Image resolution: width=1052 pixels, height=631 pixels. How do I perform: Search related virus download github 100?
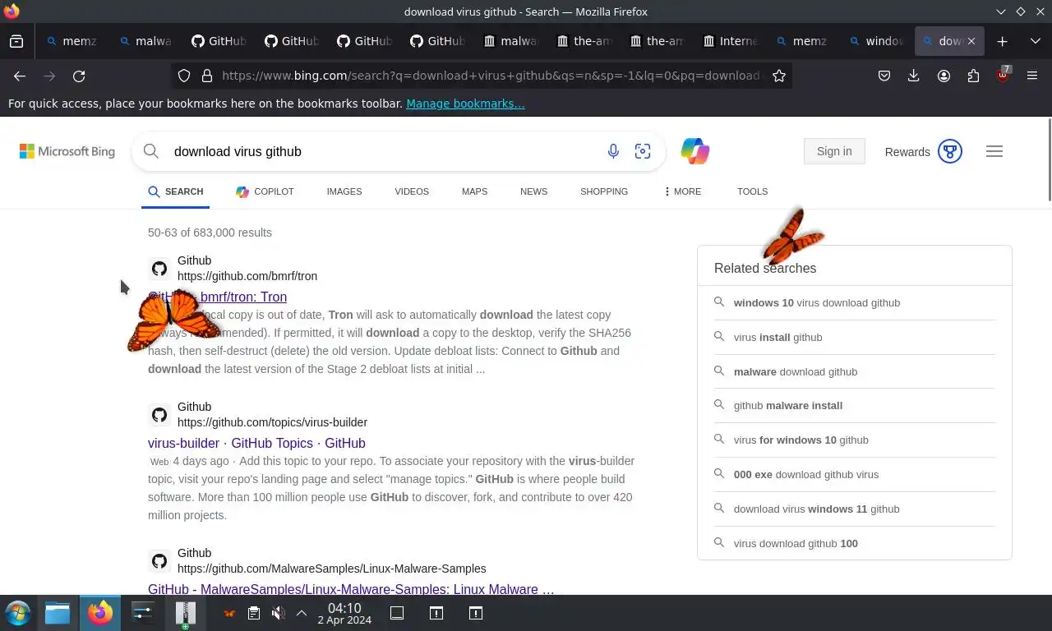pyautogui.click(x=796, y=543)
